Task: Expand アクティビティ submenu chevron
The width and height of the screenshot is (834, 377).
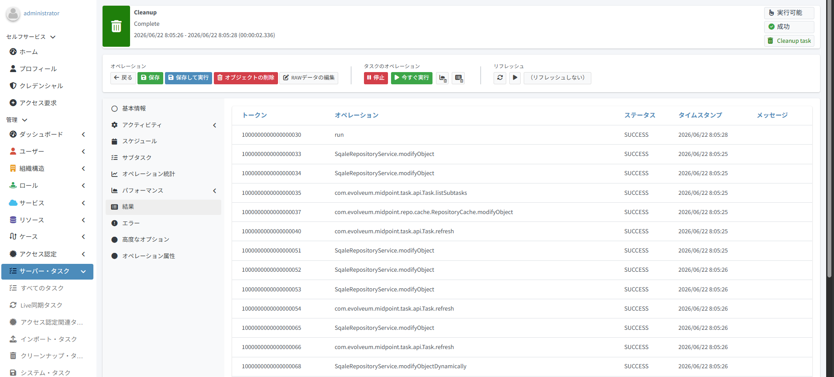Action: [214, 125]
